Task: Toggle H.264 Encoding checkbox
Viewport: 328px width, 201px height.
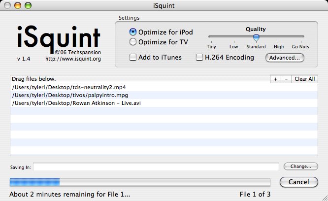Action: pos(199,57)
